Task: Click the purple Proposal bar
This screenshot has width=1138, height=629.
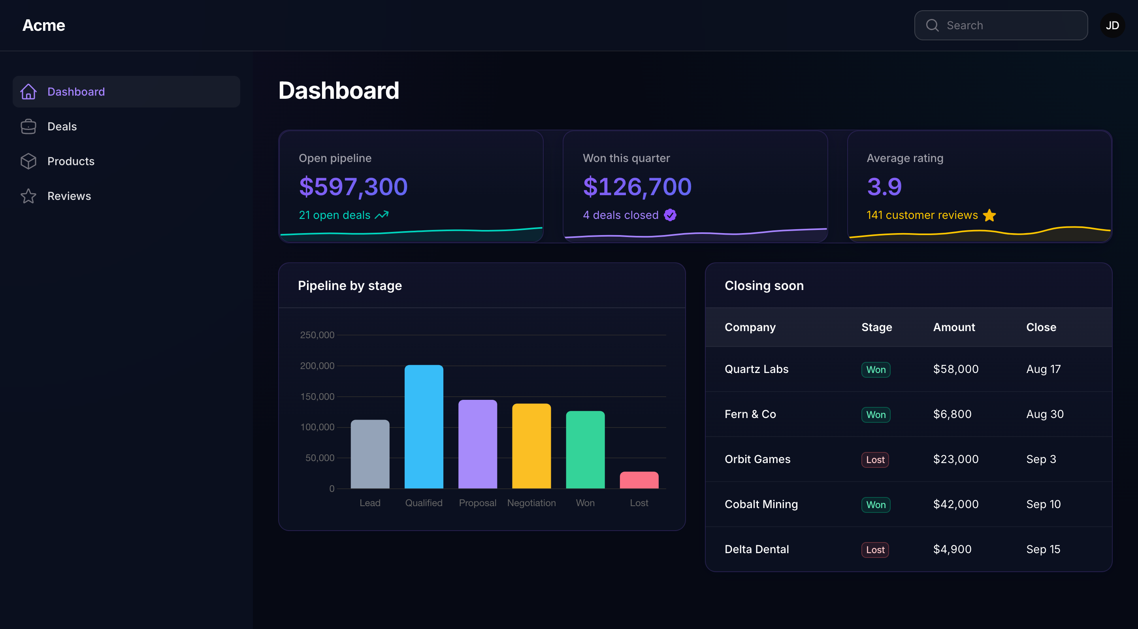Action: [x=478, y=444]
